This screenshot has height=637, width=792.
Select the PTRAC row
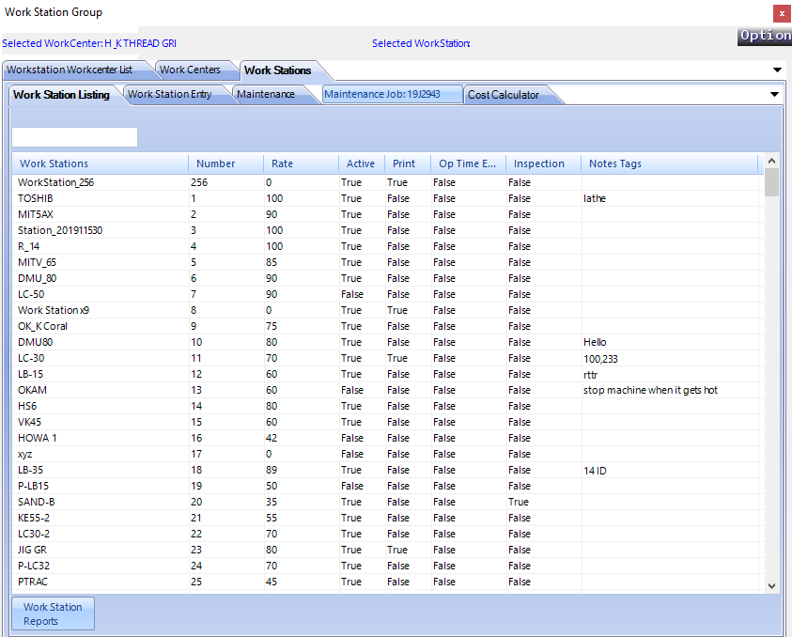click(387, 582)
